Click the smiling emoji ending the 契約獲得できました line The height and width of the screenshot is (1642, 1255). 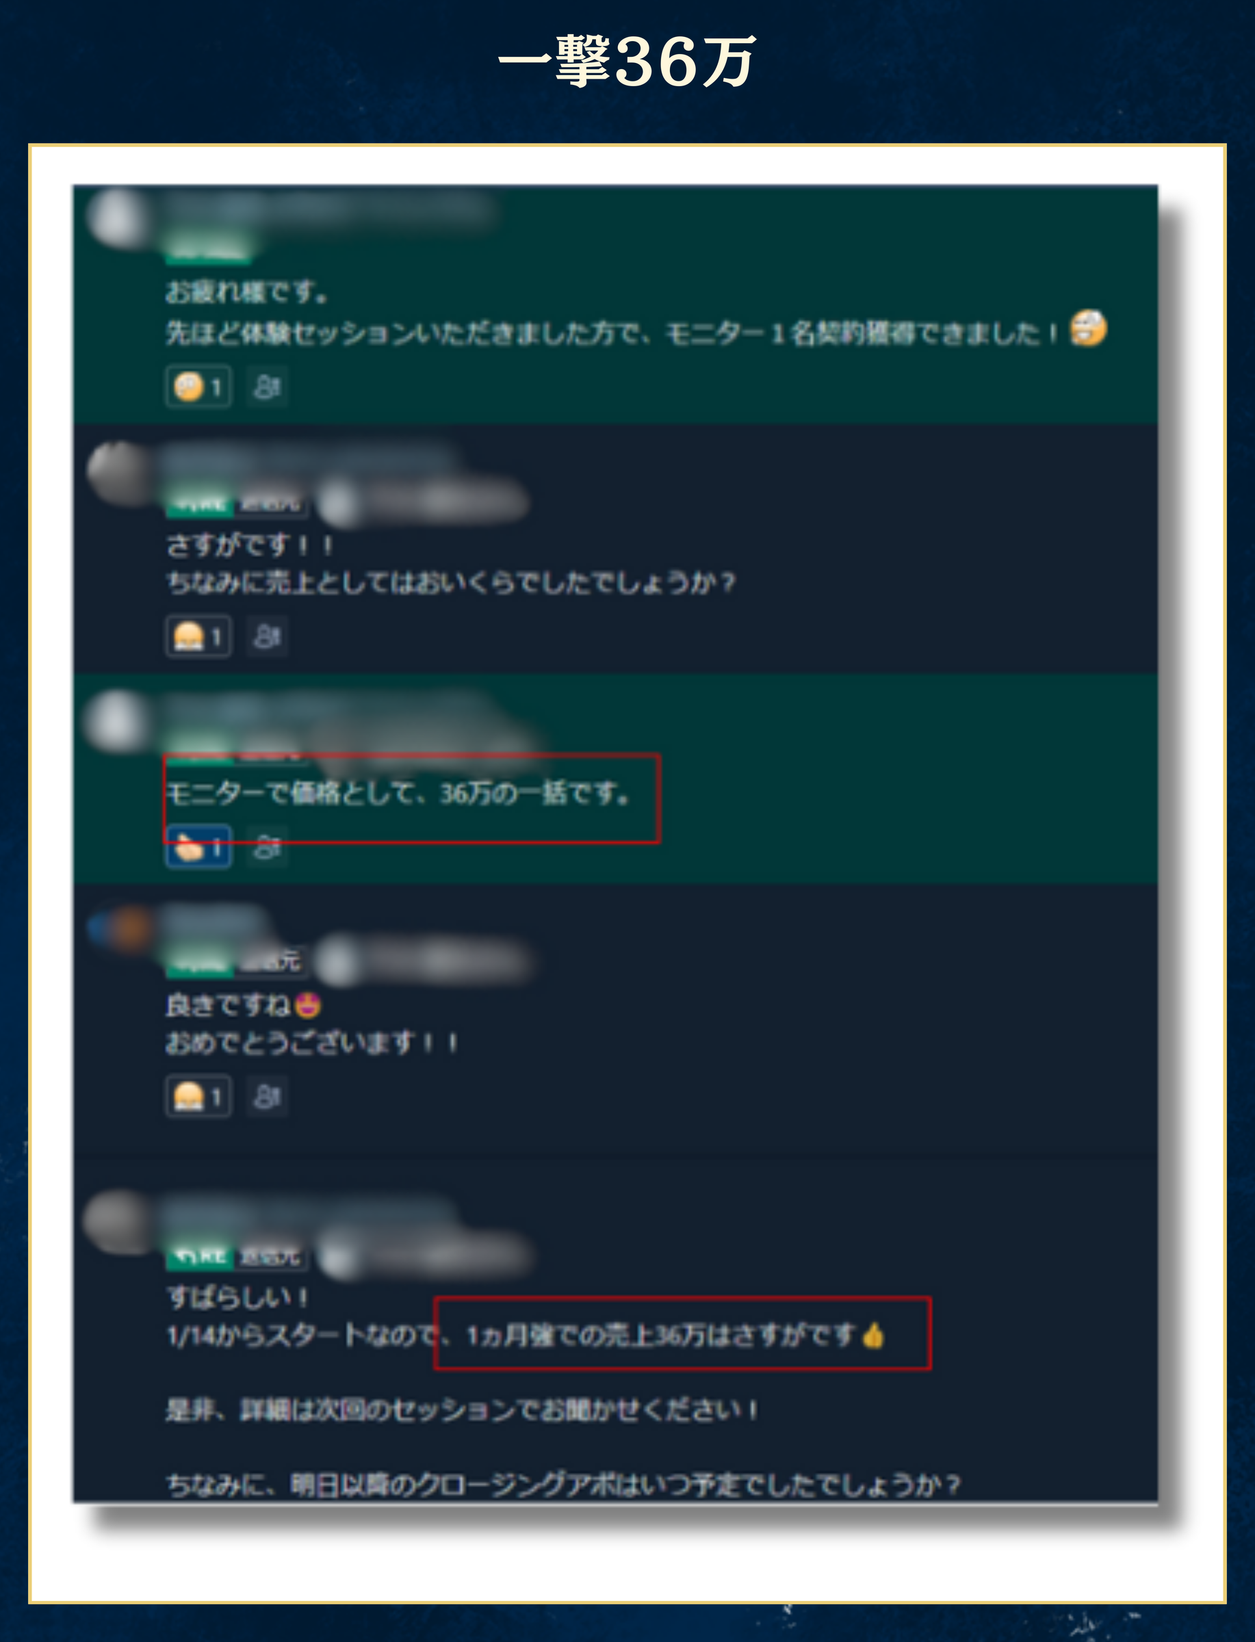(x=1089, y=328)
